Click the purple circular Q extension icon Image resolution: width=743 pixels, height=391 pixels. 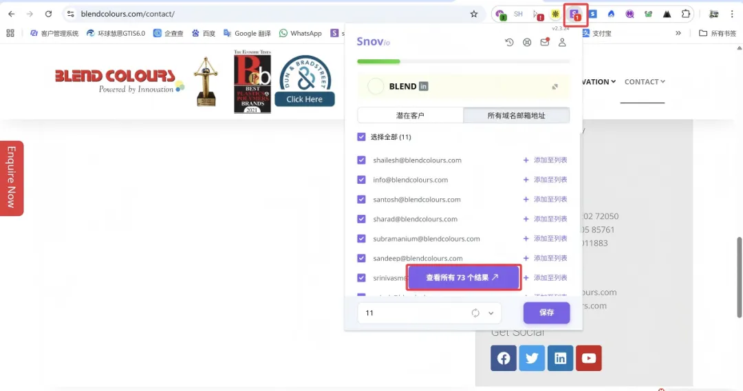tap(629, 14)
